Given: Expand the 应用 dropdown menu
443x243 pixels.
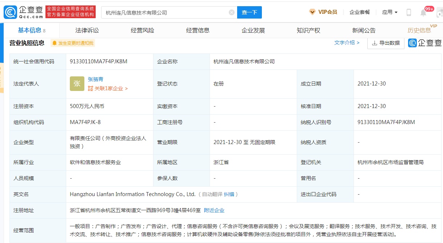Looking at the screenshot, I should tap(390, 12).
